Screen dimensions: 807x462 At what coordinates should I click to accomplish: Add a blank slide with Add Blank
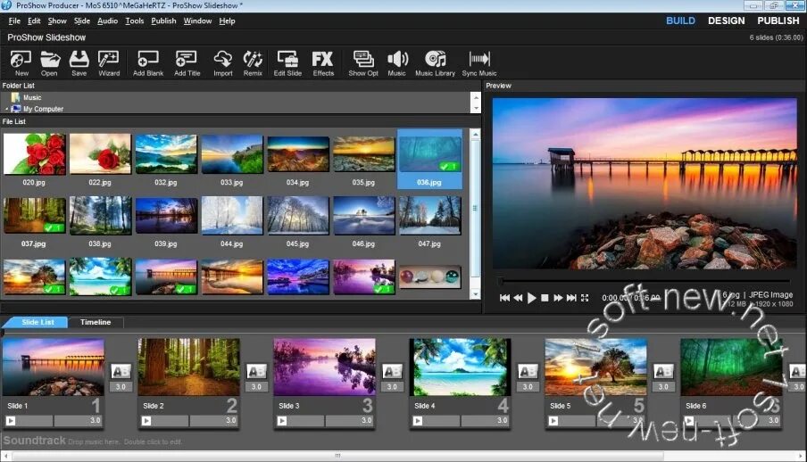coord(147,63)
